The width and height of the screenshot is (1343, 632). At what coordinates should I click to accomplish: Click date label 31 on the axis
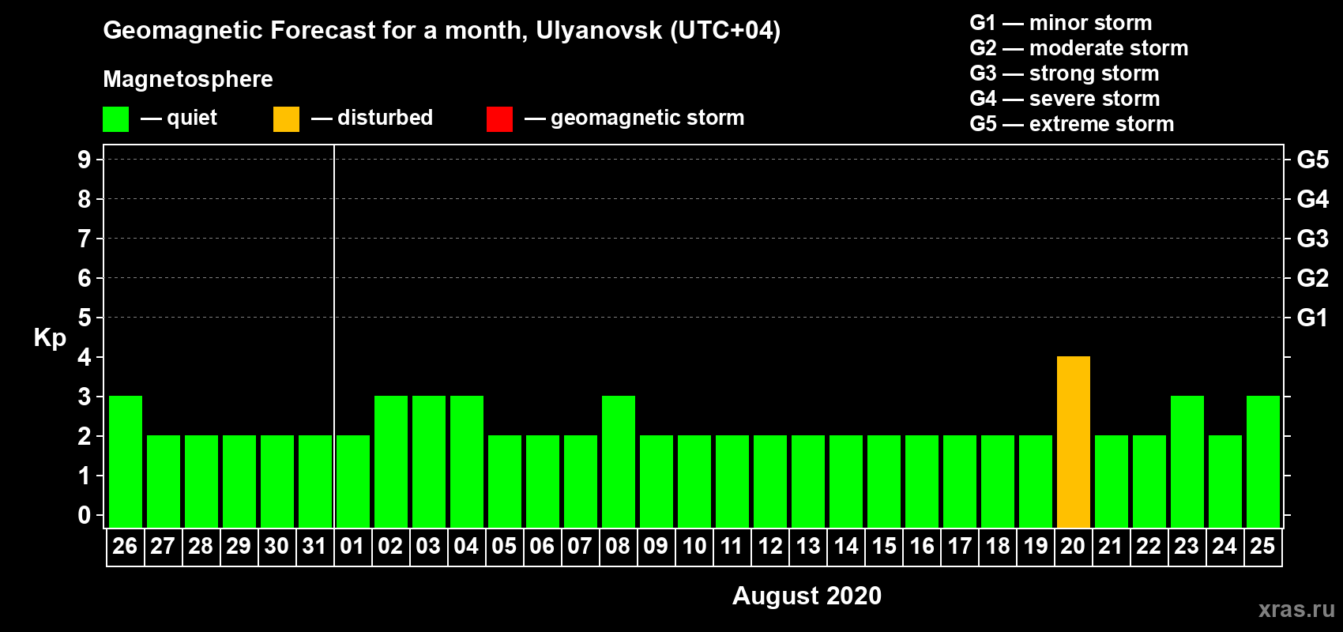coord(314,547)
